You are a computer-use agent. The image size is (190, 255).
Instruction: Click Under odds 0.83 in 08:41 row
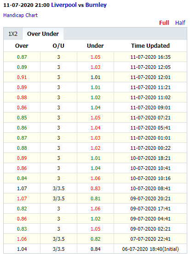click(x=95, y=188)
